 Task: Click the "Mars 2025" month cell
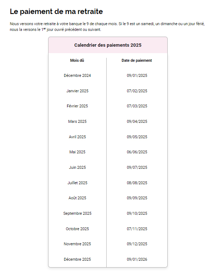pos(77,121)
